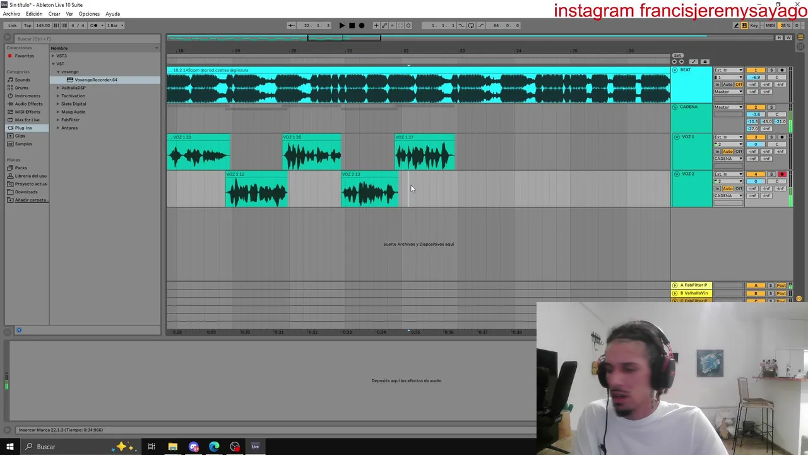Solo the CADENA group track

(771, 107)
